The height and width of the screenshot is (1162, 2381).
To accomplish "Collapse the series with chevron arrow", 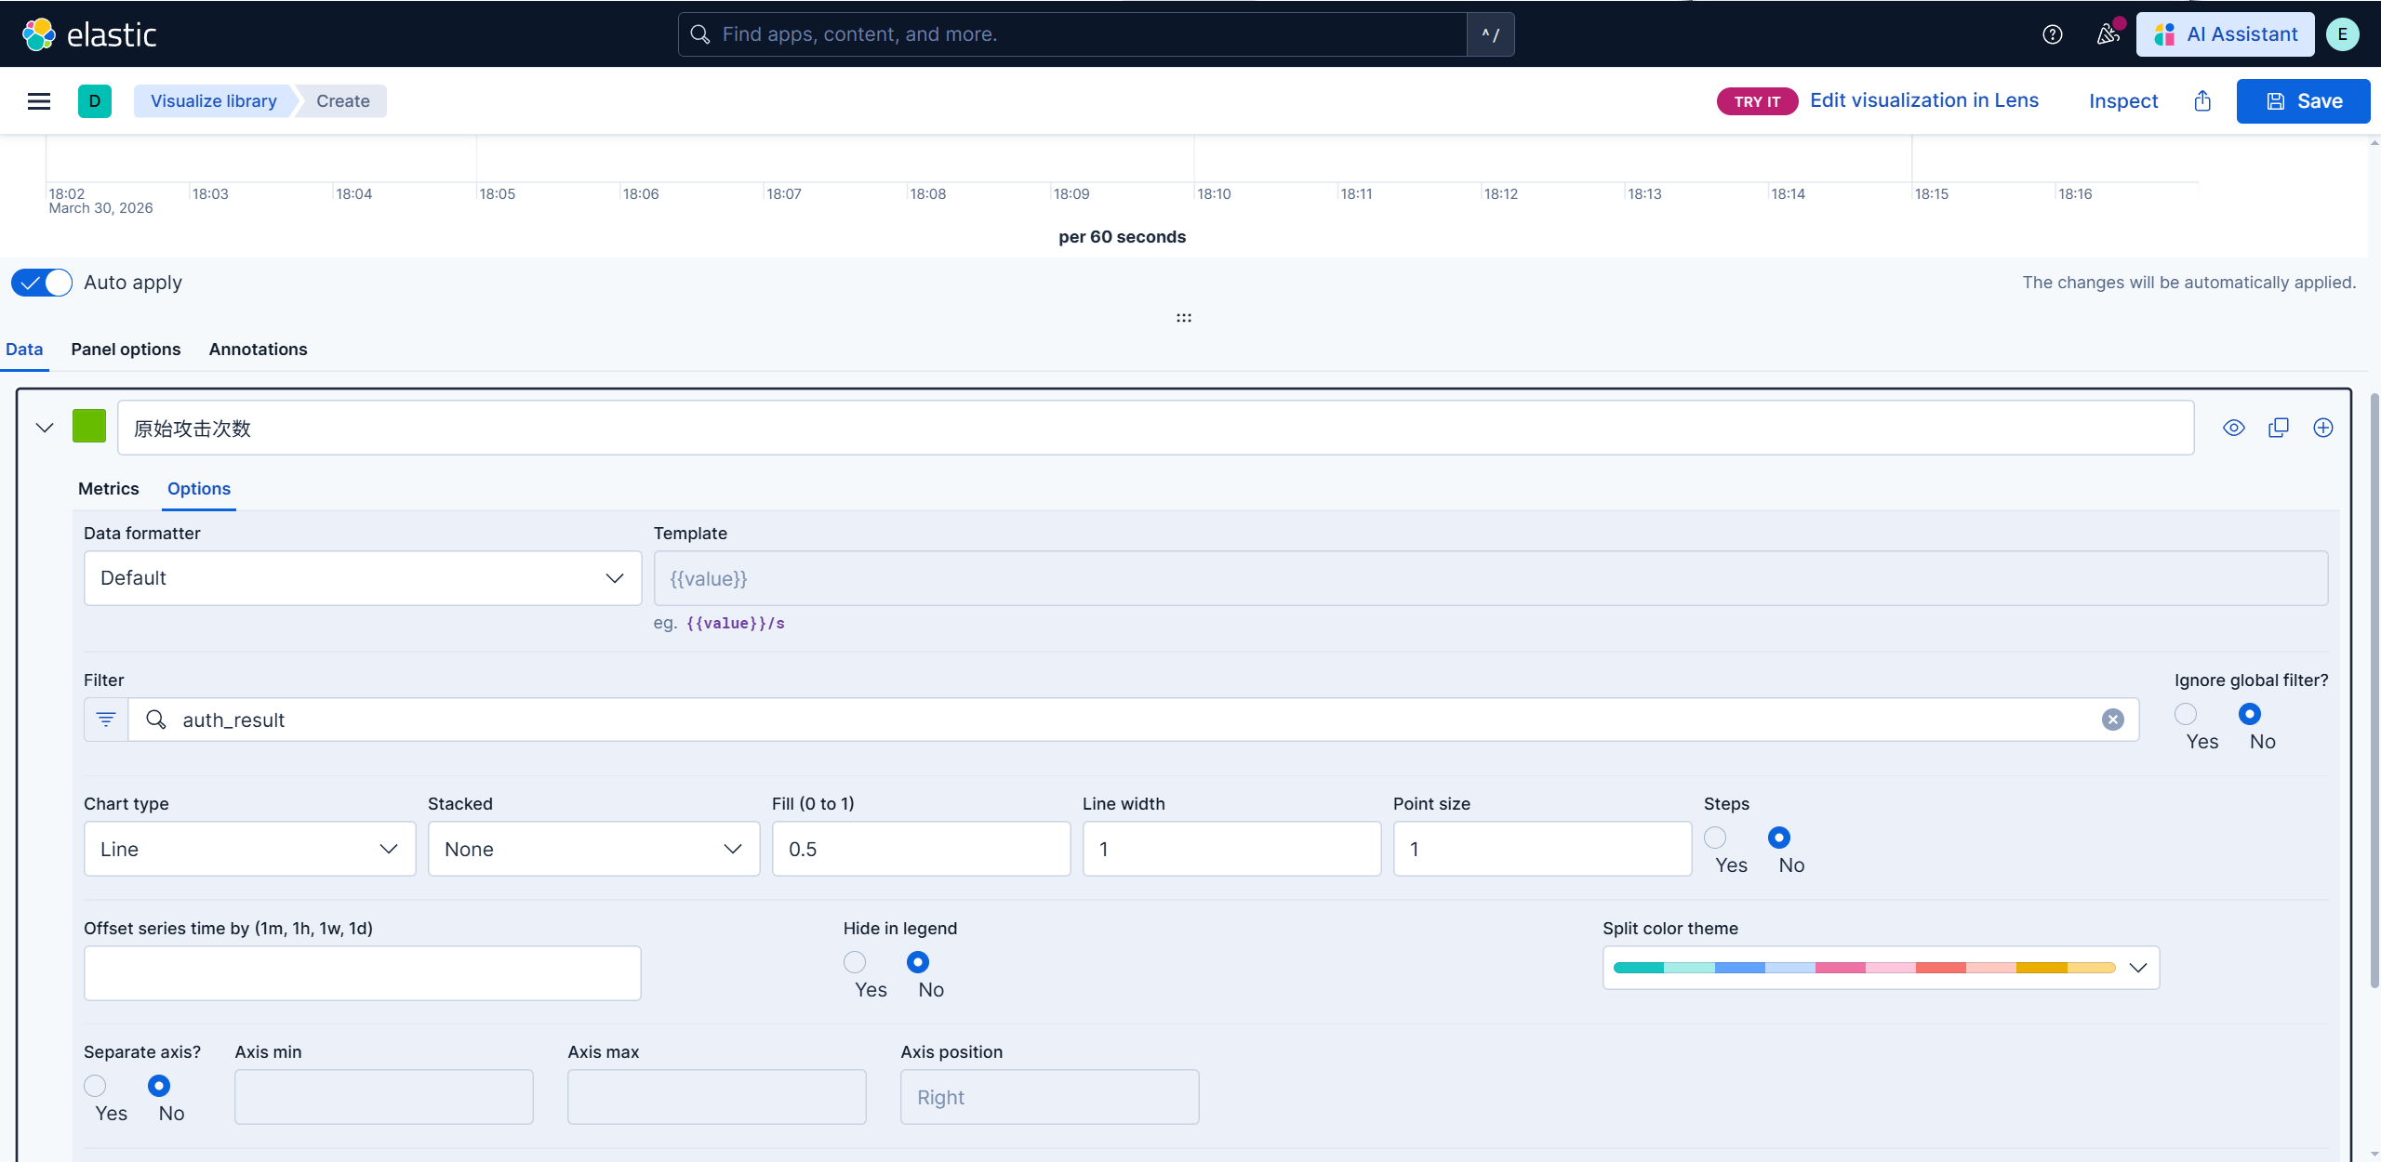I will 45,428.
